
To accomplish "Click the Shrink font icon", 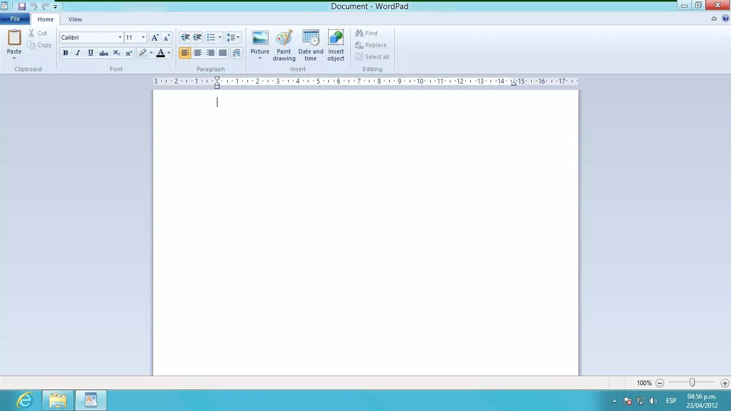I will tap(167, 37).
